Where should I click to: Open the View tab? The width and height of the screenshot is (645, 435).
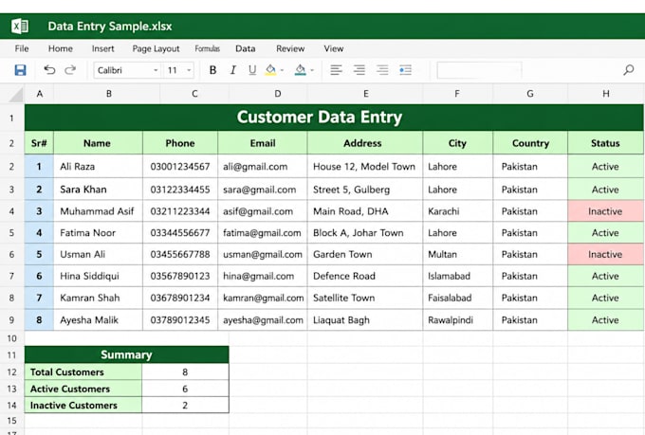[334, 48]
